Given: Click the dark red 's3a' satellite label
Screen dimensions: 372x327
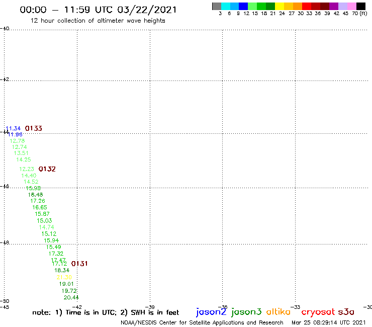Looking at the screenshot, I should (x=346, y=312).
